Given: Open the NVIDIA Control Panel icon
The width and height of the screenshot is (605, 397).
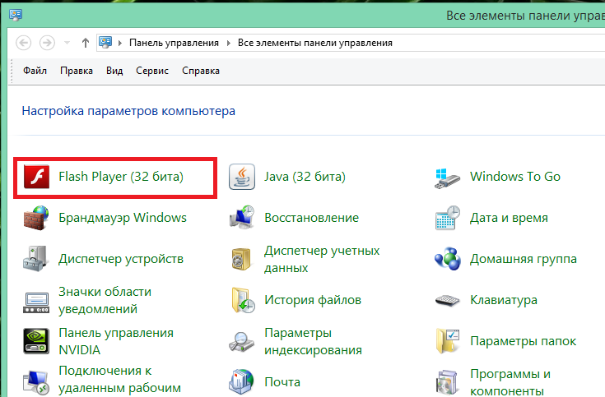Looking at the screenshot, I should (36, 341).
